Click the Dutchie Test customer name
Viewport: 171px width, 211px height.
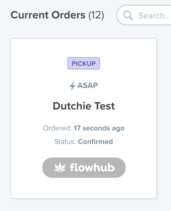(84, 106)
